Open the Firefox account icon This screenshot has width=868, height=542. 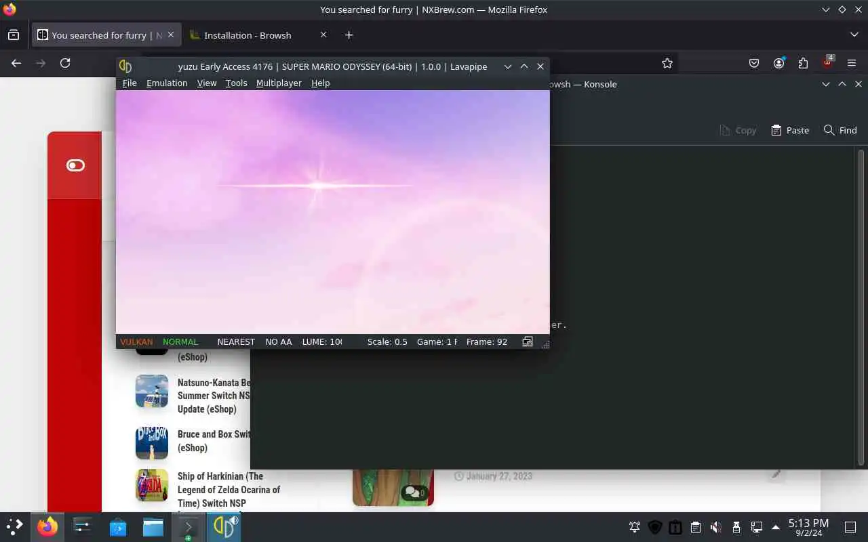(778, 63)
